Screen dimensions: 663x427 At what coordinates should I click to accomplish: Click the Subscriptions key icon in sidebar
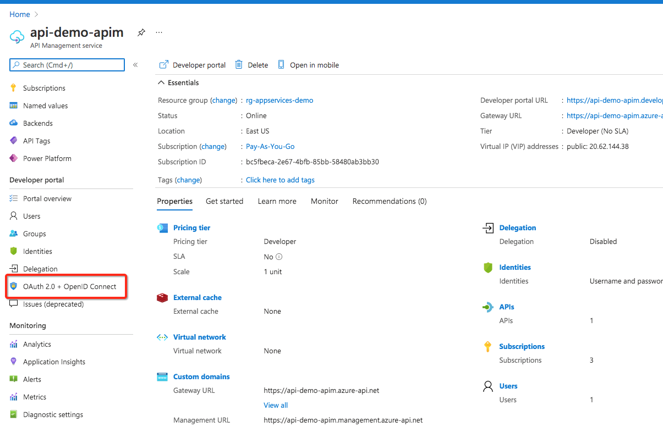[x=14, y=88]
